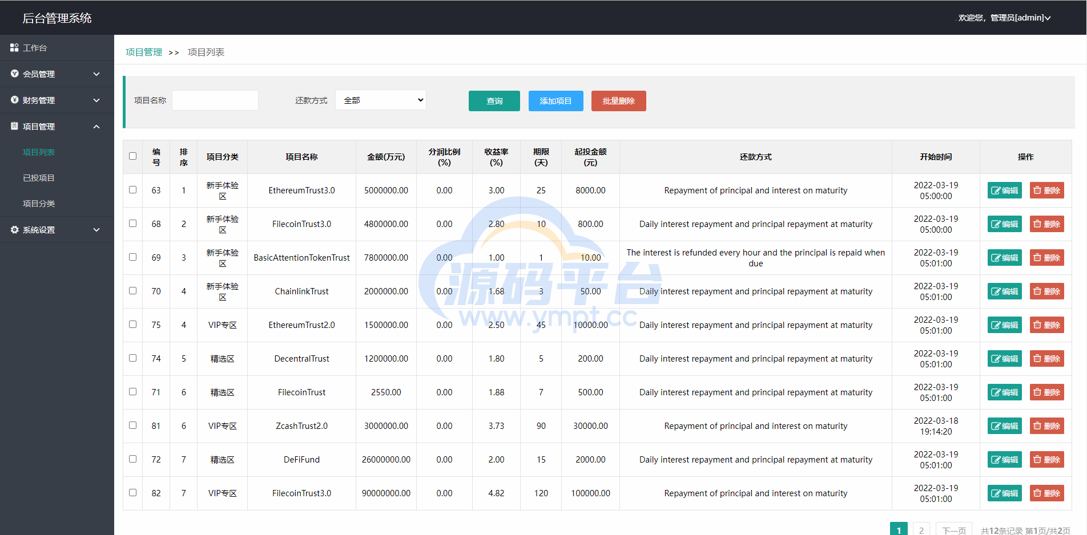Open the 还款方式 dropdown showing 全部
Viewport: 1087px width, 535px height.
pyautogui.click(x=381, y=100)
